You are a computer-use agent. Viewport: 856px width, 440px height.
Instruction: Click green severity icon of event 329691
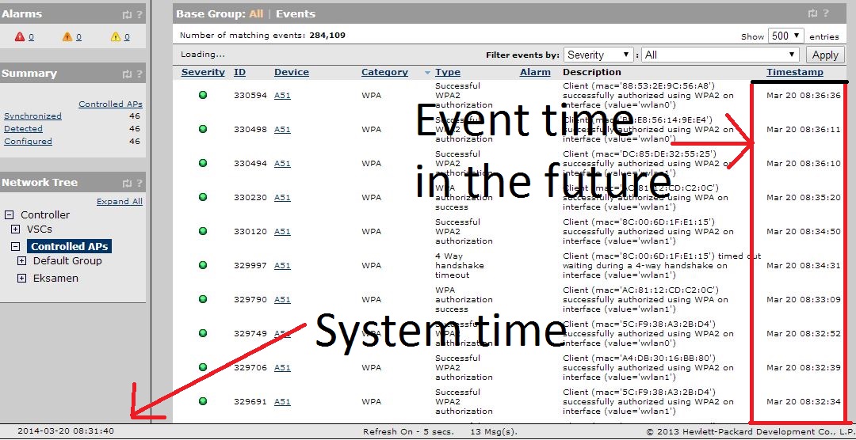click(203, 401)
